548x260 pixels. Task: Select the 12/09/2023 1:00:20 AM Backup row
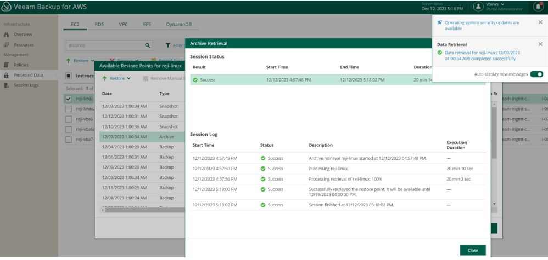click(142, 167)
